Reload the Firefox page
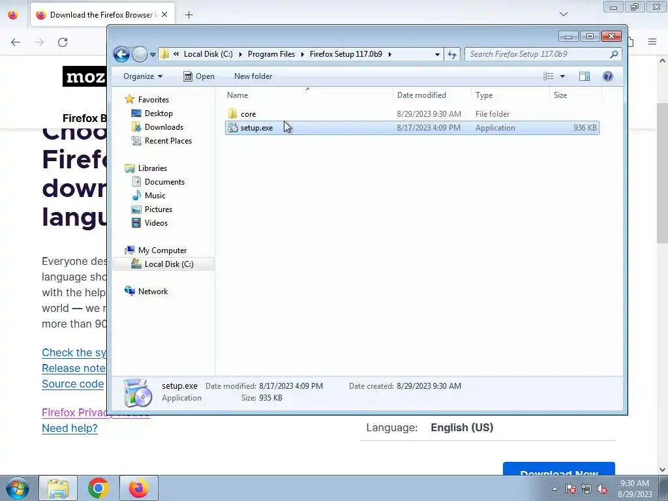 63,42
